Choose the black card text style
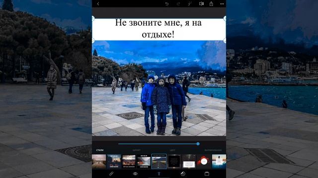This screenshot has height=178, width=318. [174, 161]
